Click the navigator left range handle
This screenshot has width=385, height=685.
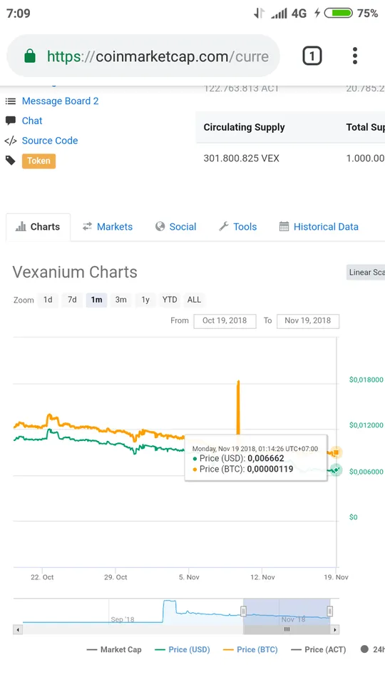[244, 611]
